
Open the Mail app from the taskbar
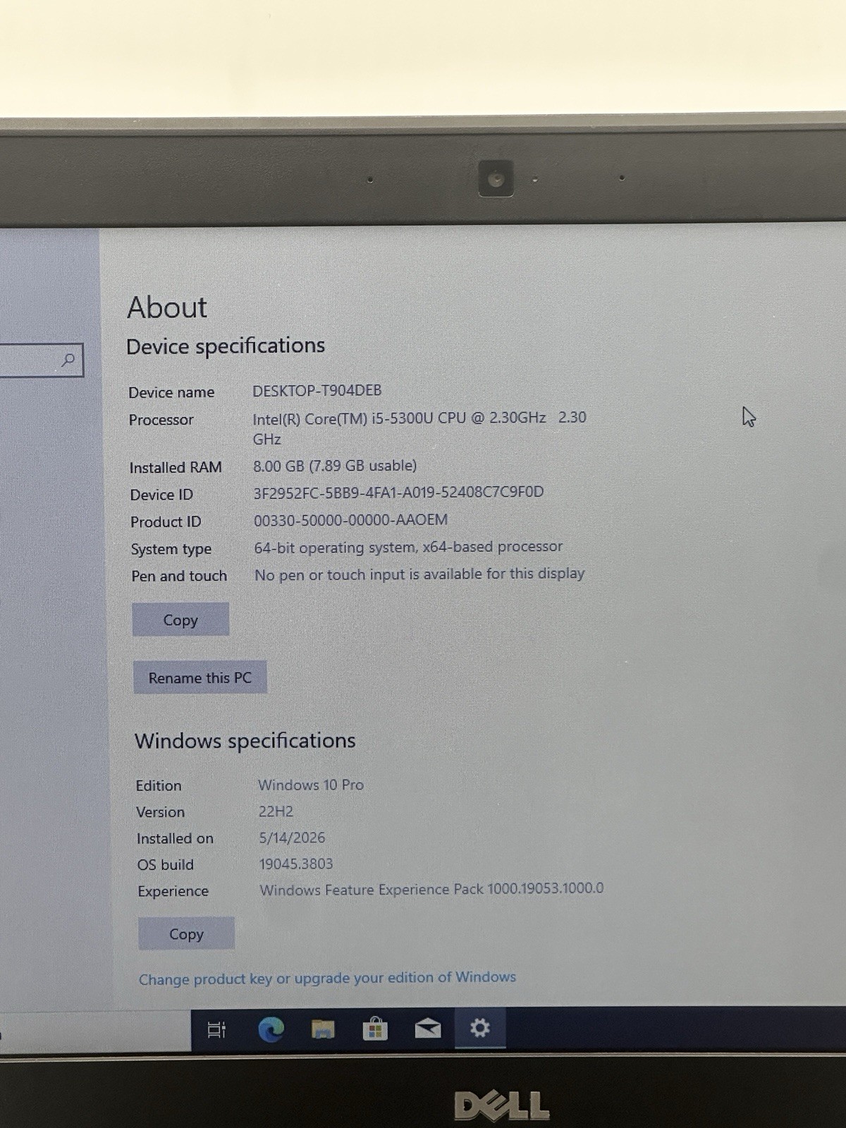[x=428, y=1029]
